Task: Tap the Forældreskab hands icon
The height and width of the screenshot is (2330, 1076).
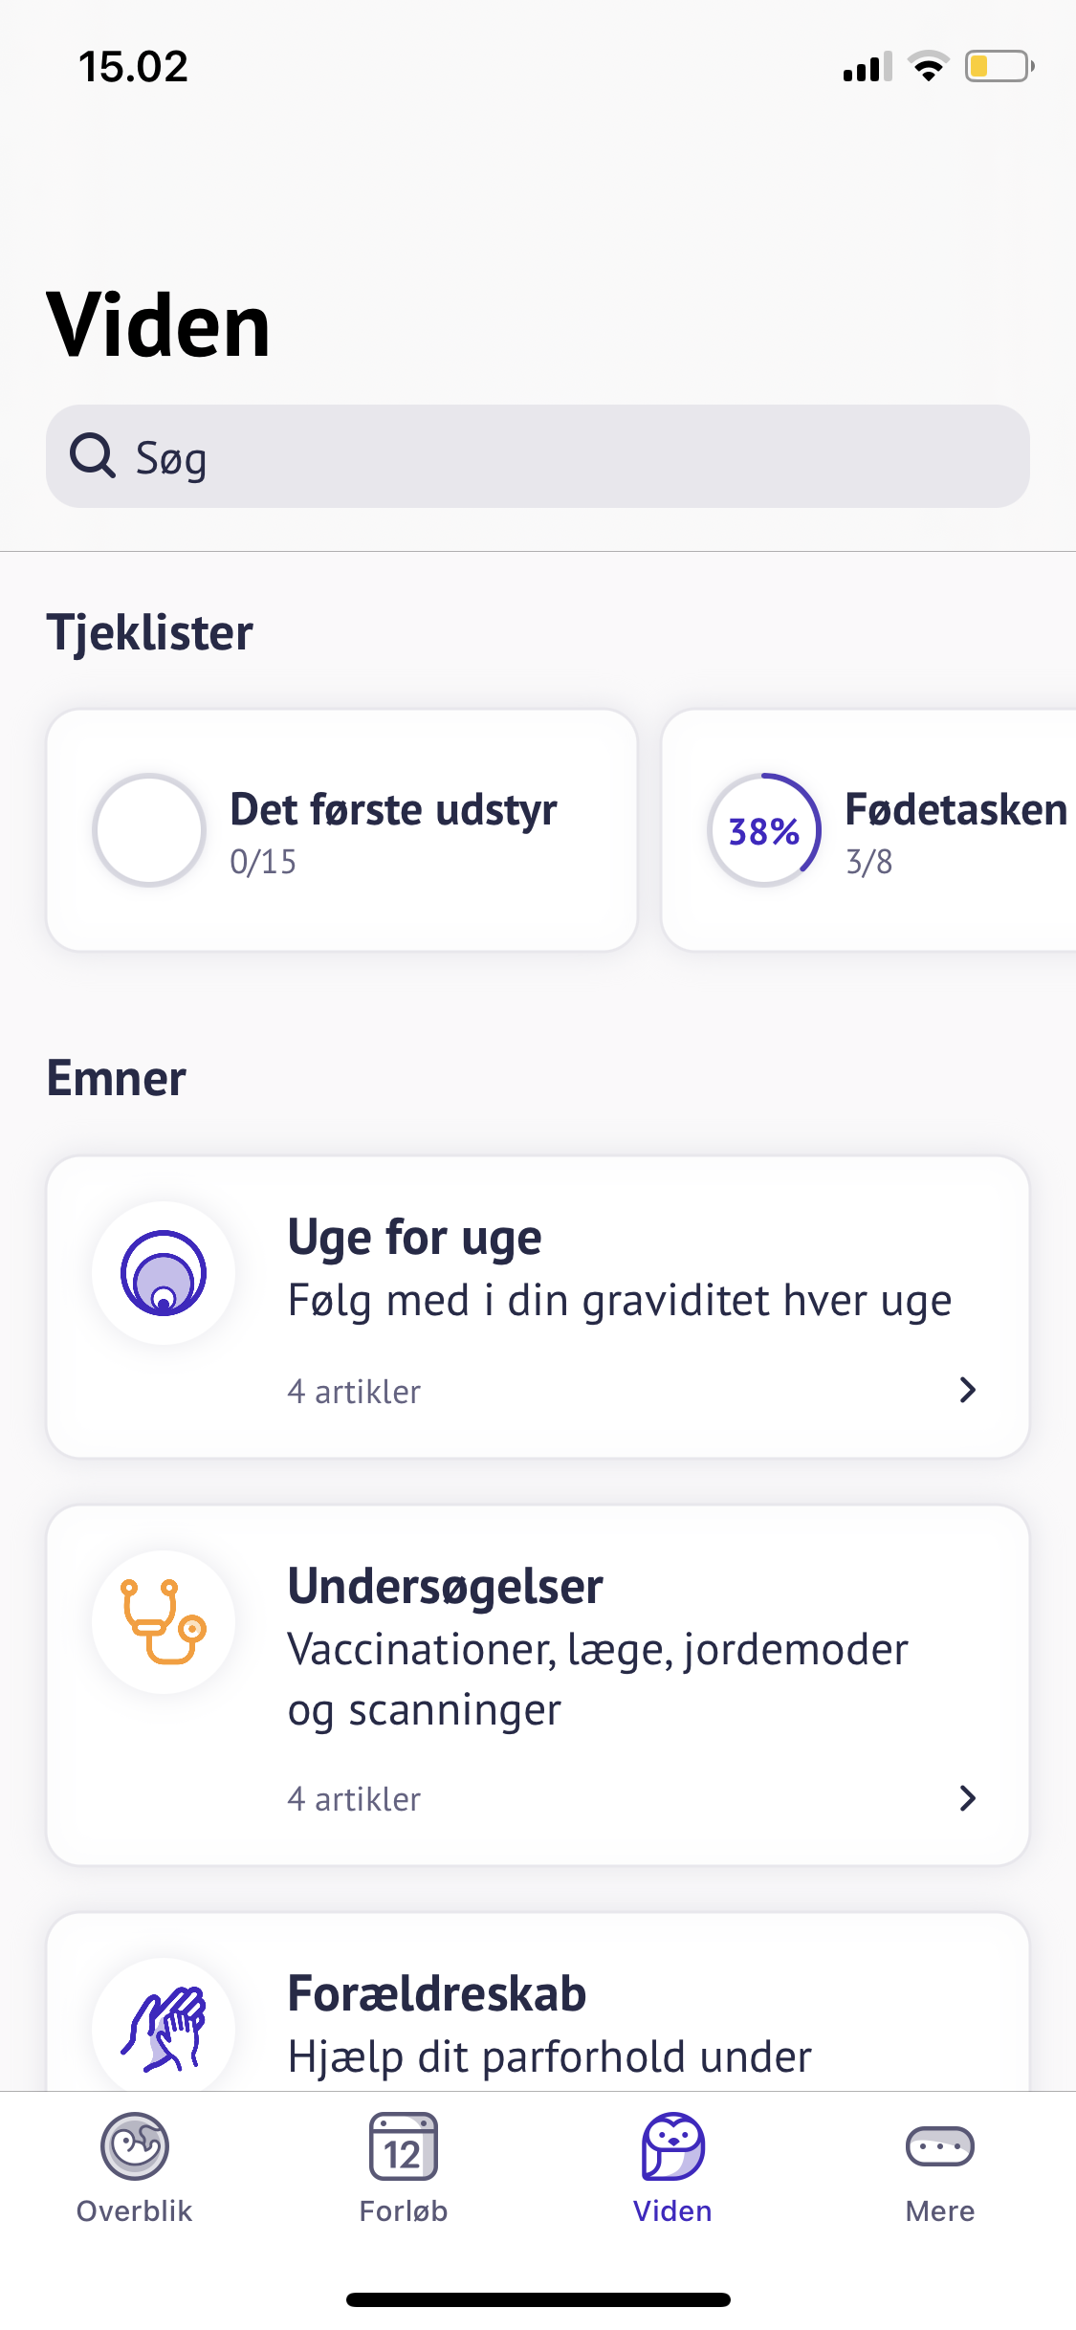Action: 164,2028
